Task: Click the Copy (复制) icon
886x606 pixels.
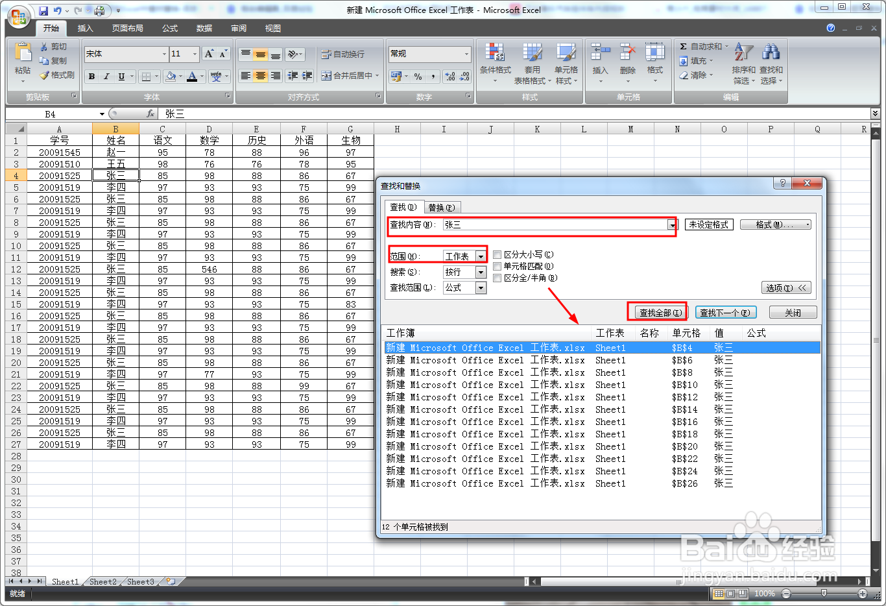Action: 44,60
